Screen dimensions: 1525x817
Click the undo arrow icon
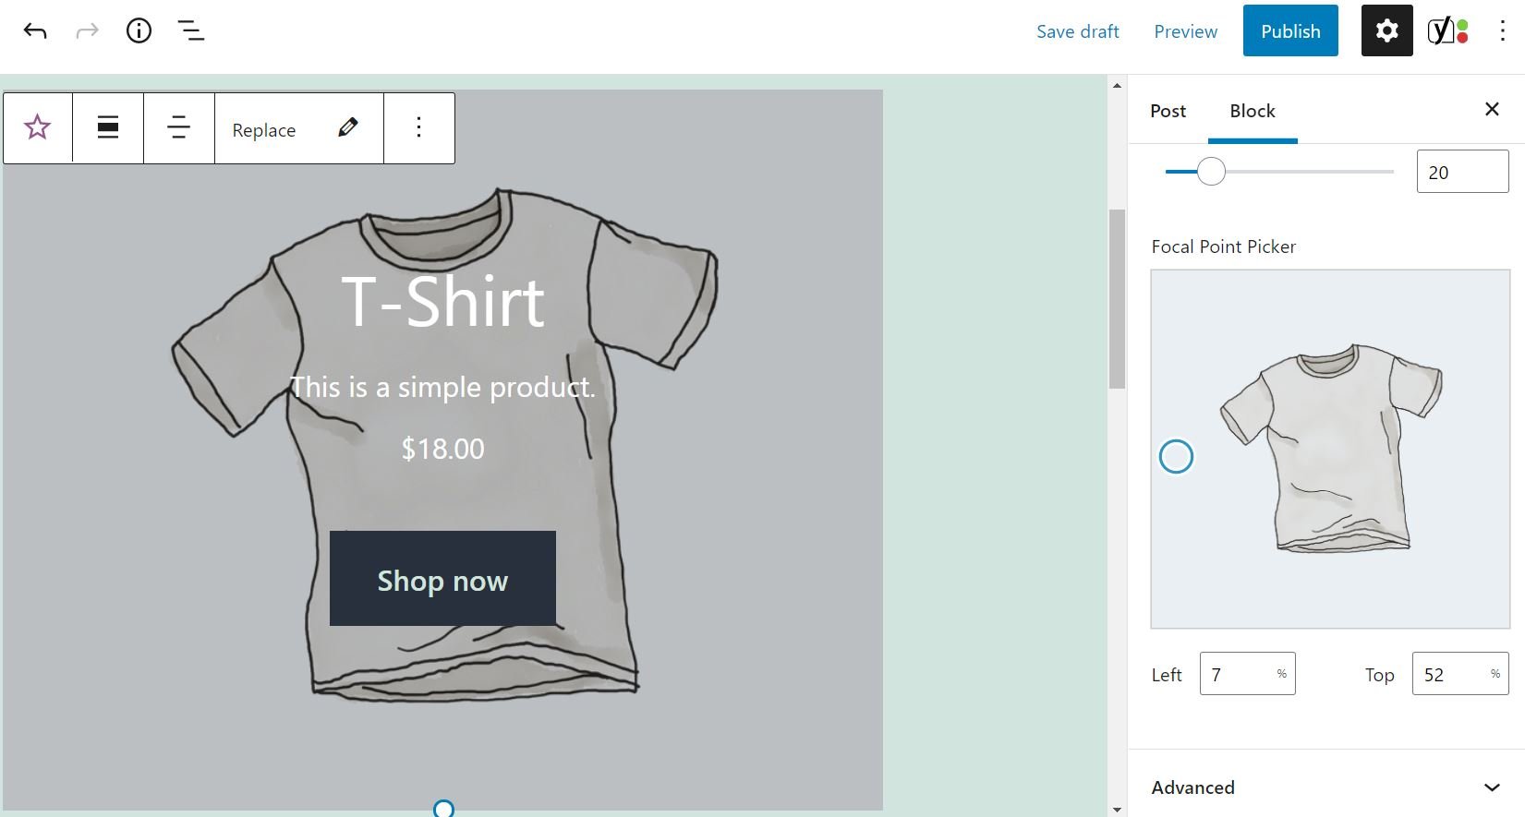pyautogui.click(x=35, y=31)
